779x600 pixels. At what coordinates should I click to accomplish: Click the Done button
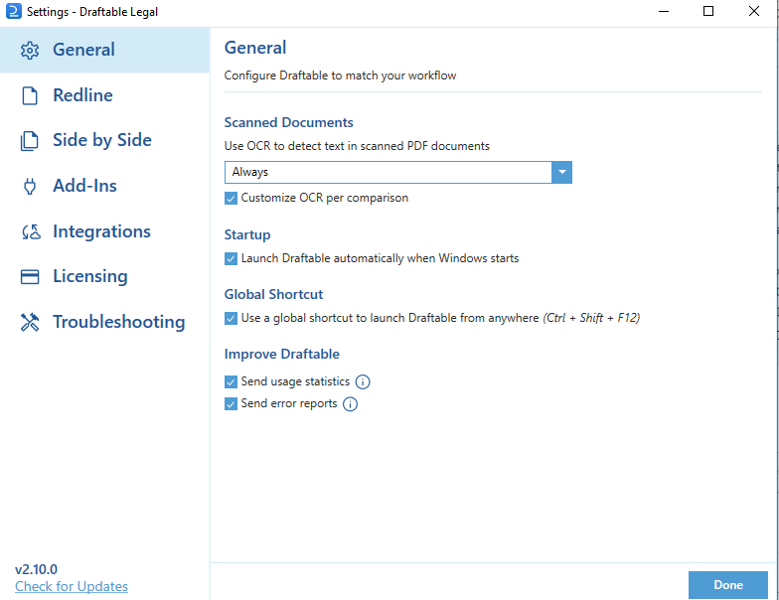[727, 585]
